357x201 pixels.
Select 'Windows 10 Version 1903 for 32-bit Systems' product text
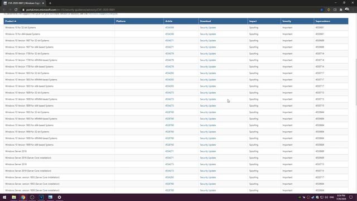pyautogui.click(x=27, y=112)
